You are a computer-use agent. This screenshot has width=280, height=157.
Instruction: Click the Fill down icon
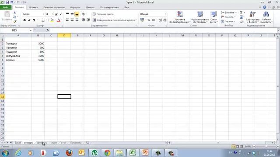pyautogui.click(x=241, y=17)
